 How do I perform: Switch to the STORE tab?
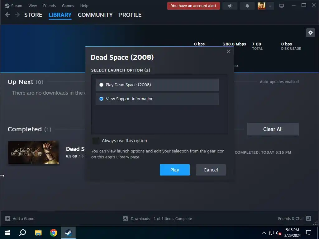[33, 15]
